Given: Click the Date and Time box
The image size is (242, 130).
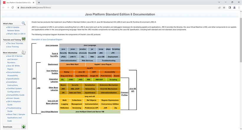Looking at the screenshot, I should (x=75, y=93).
